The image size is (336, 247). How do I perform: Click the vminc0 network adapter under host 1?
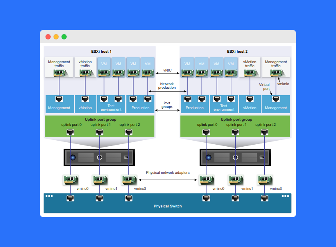pos(70,180)
